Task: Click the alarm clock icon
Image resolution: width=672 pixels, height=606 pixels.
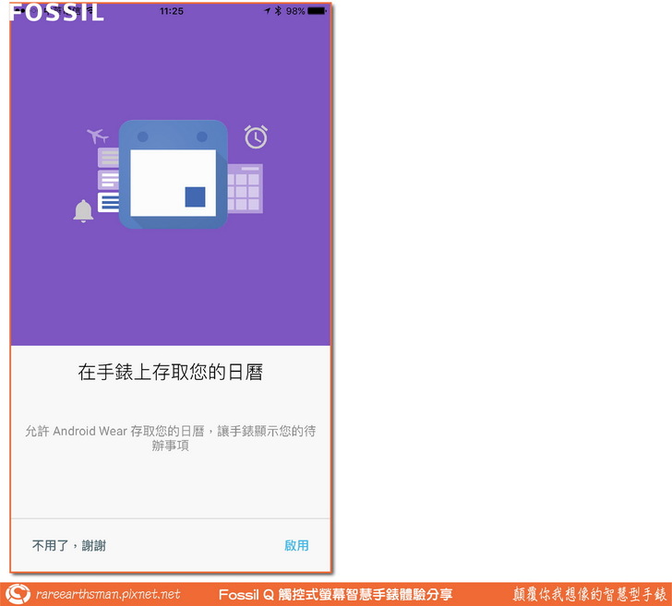Action: coord(256,137)
